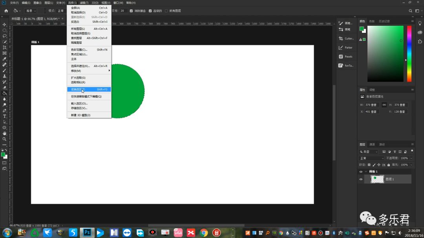
Task: Select the Elliptical Marquee tool
Action: coord(4,30)
